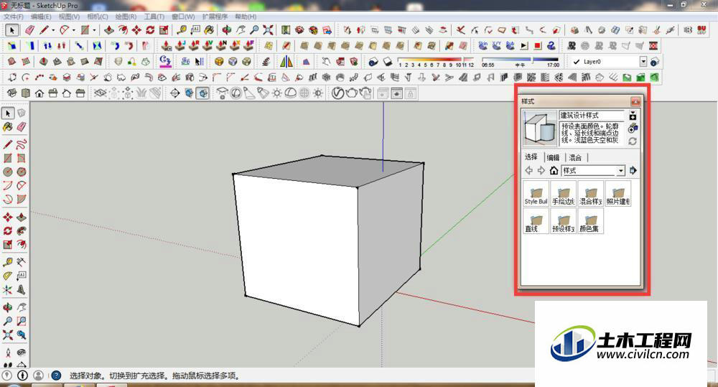Click the V-Ray render teapot icon
Viewport: 718px width, 387px height.
pyautogui.click(x=352, y=93)
